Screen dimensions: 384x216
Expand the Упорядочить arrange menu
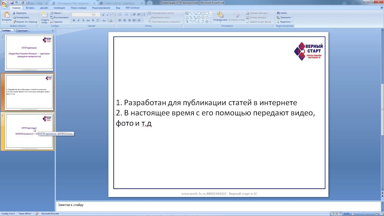(220, 17)
